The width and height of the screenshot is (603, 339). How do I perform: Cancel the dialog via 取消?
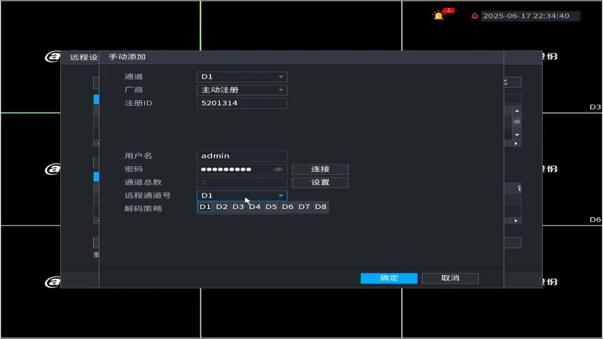click(x=450, y=278)
